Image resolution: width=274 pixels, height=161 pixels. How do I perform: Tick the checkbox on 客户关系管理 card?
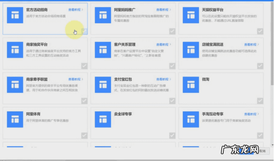(172, 66)
